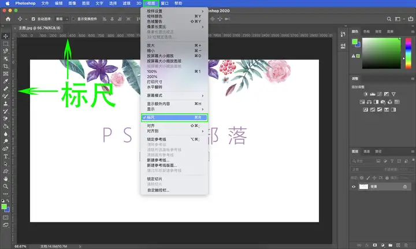
Task: Click the Share icon at top right
Action: click(x=411, y=19)
